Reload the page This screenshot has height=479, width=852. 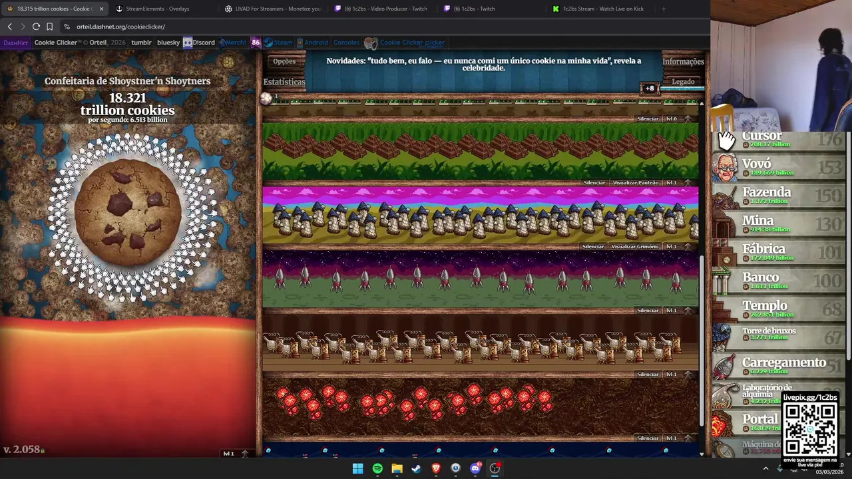point(36,27)
